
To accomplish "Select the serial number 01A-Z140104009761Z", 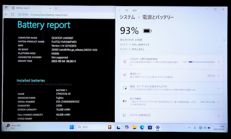I will click(x=68, y=102).
